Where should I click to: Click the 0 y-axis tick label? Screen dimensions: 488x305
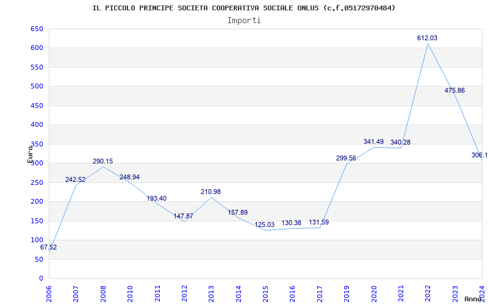tap(41, 278)
